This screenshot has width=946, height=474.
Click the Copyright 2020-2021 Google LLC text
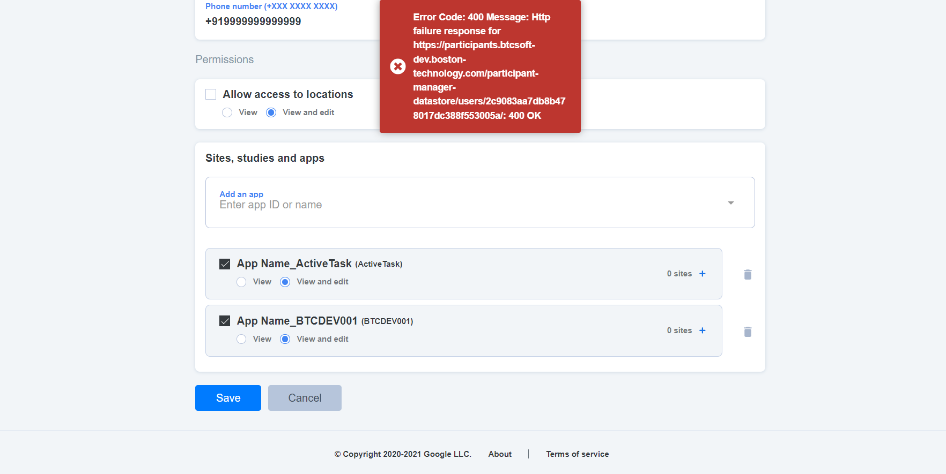click(403, 454)
